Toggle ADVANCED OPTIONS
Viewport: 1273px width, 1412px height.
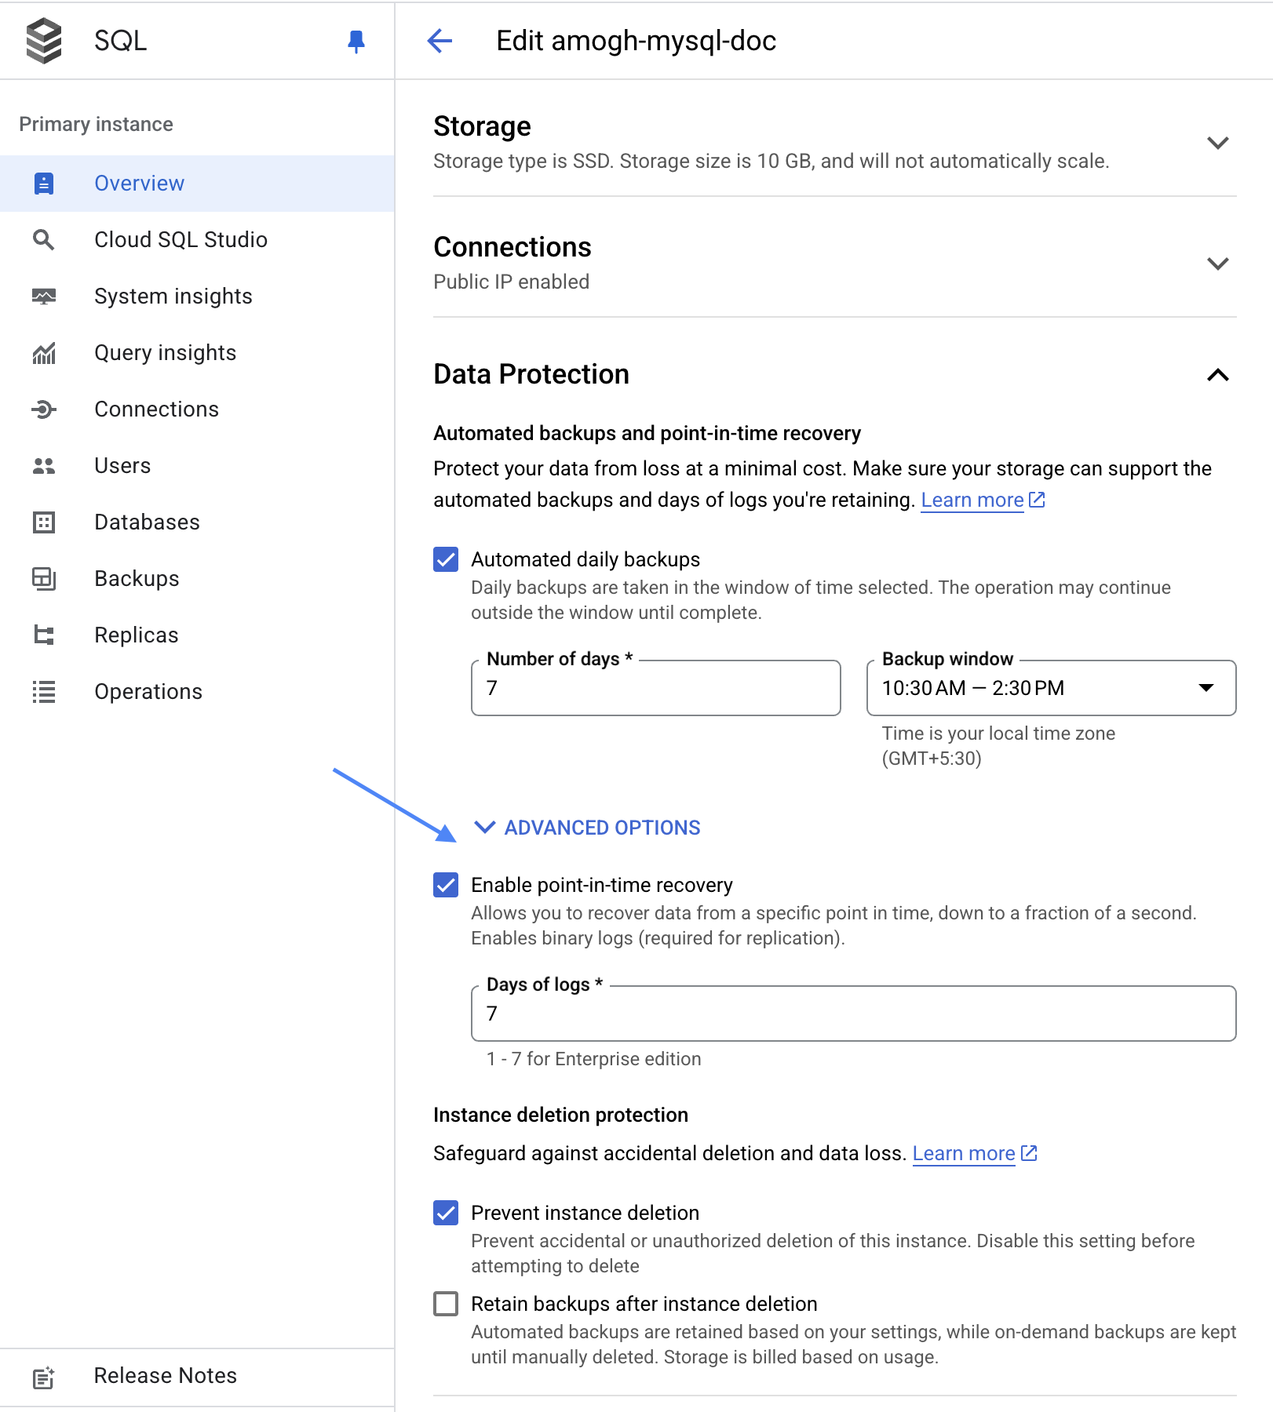coord(588,828)
